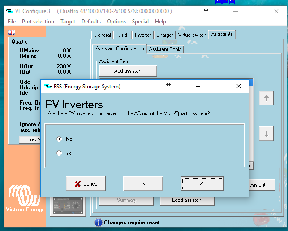This screenshot has height=231, width=288.
Task: Open the File menu
Action: pyautogui.click(x=12, y=22)
